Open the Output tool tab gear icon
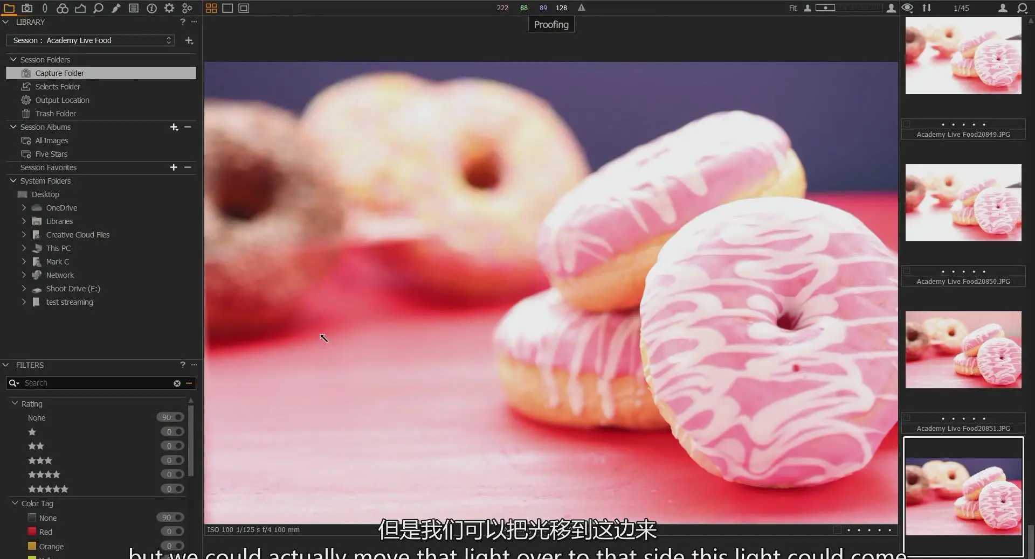 point(169,8)
